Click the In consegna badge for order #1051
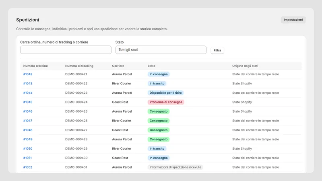 click(x=159, y=158)
